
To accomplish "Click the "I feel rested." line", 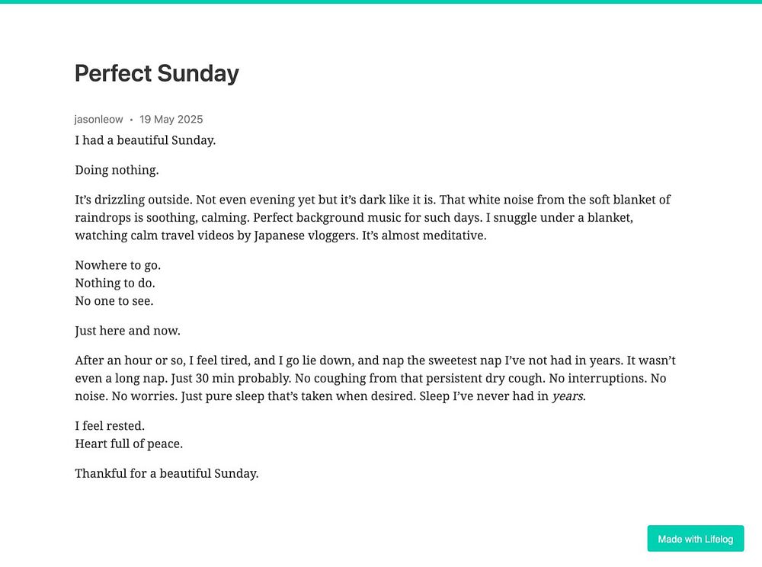I will [x=110, y=426].
